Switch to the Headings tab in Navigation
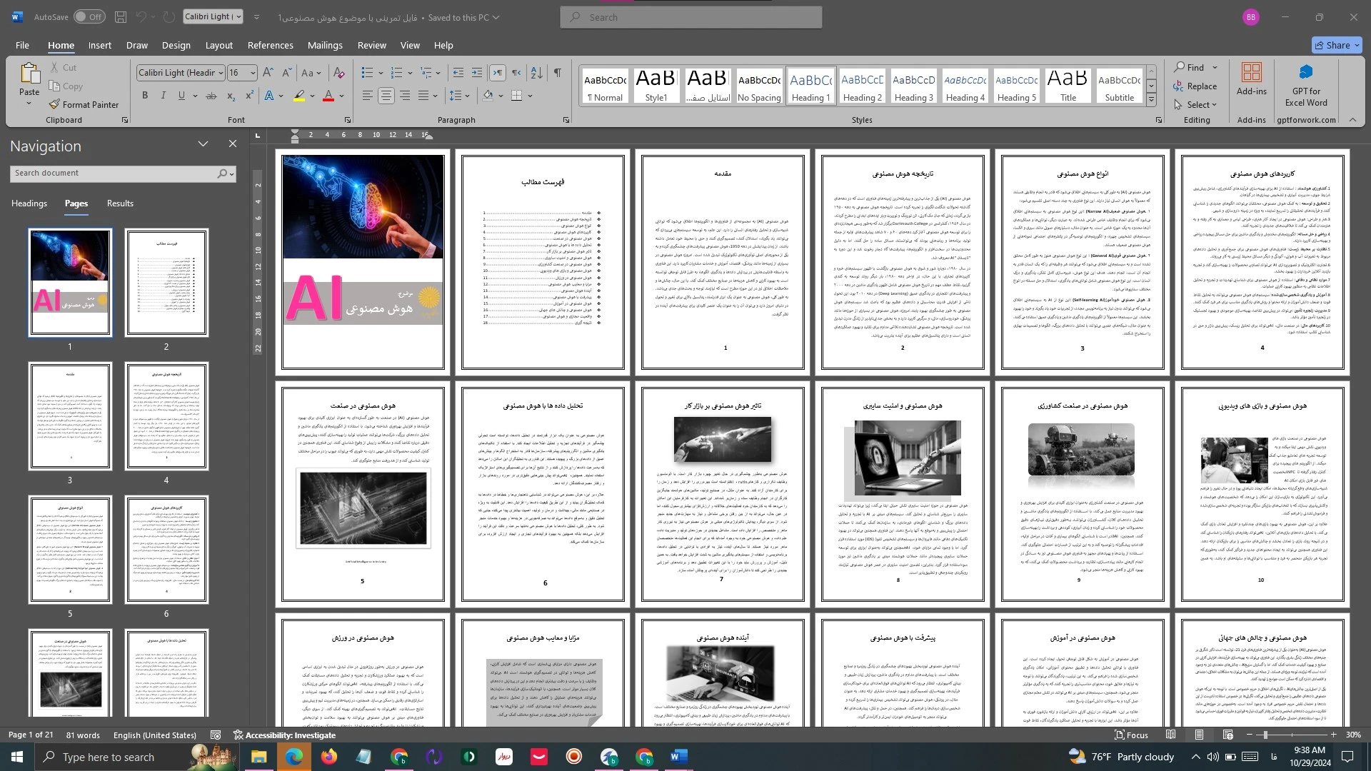This screenshot has height=771, width=1371. [29, 203]
